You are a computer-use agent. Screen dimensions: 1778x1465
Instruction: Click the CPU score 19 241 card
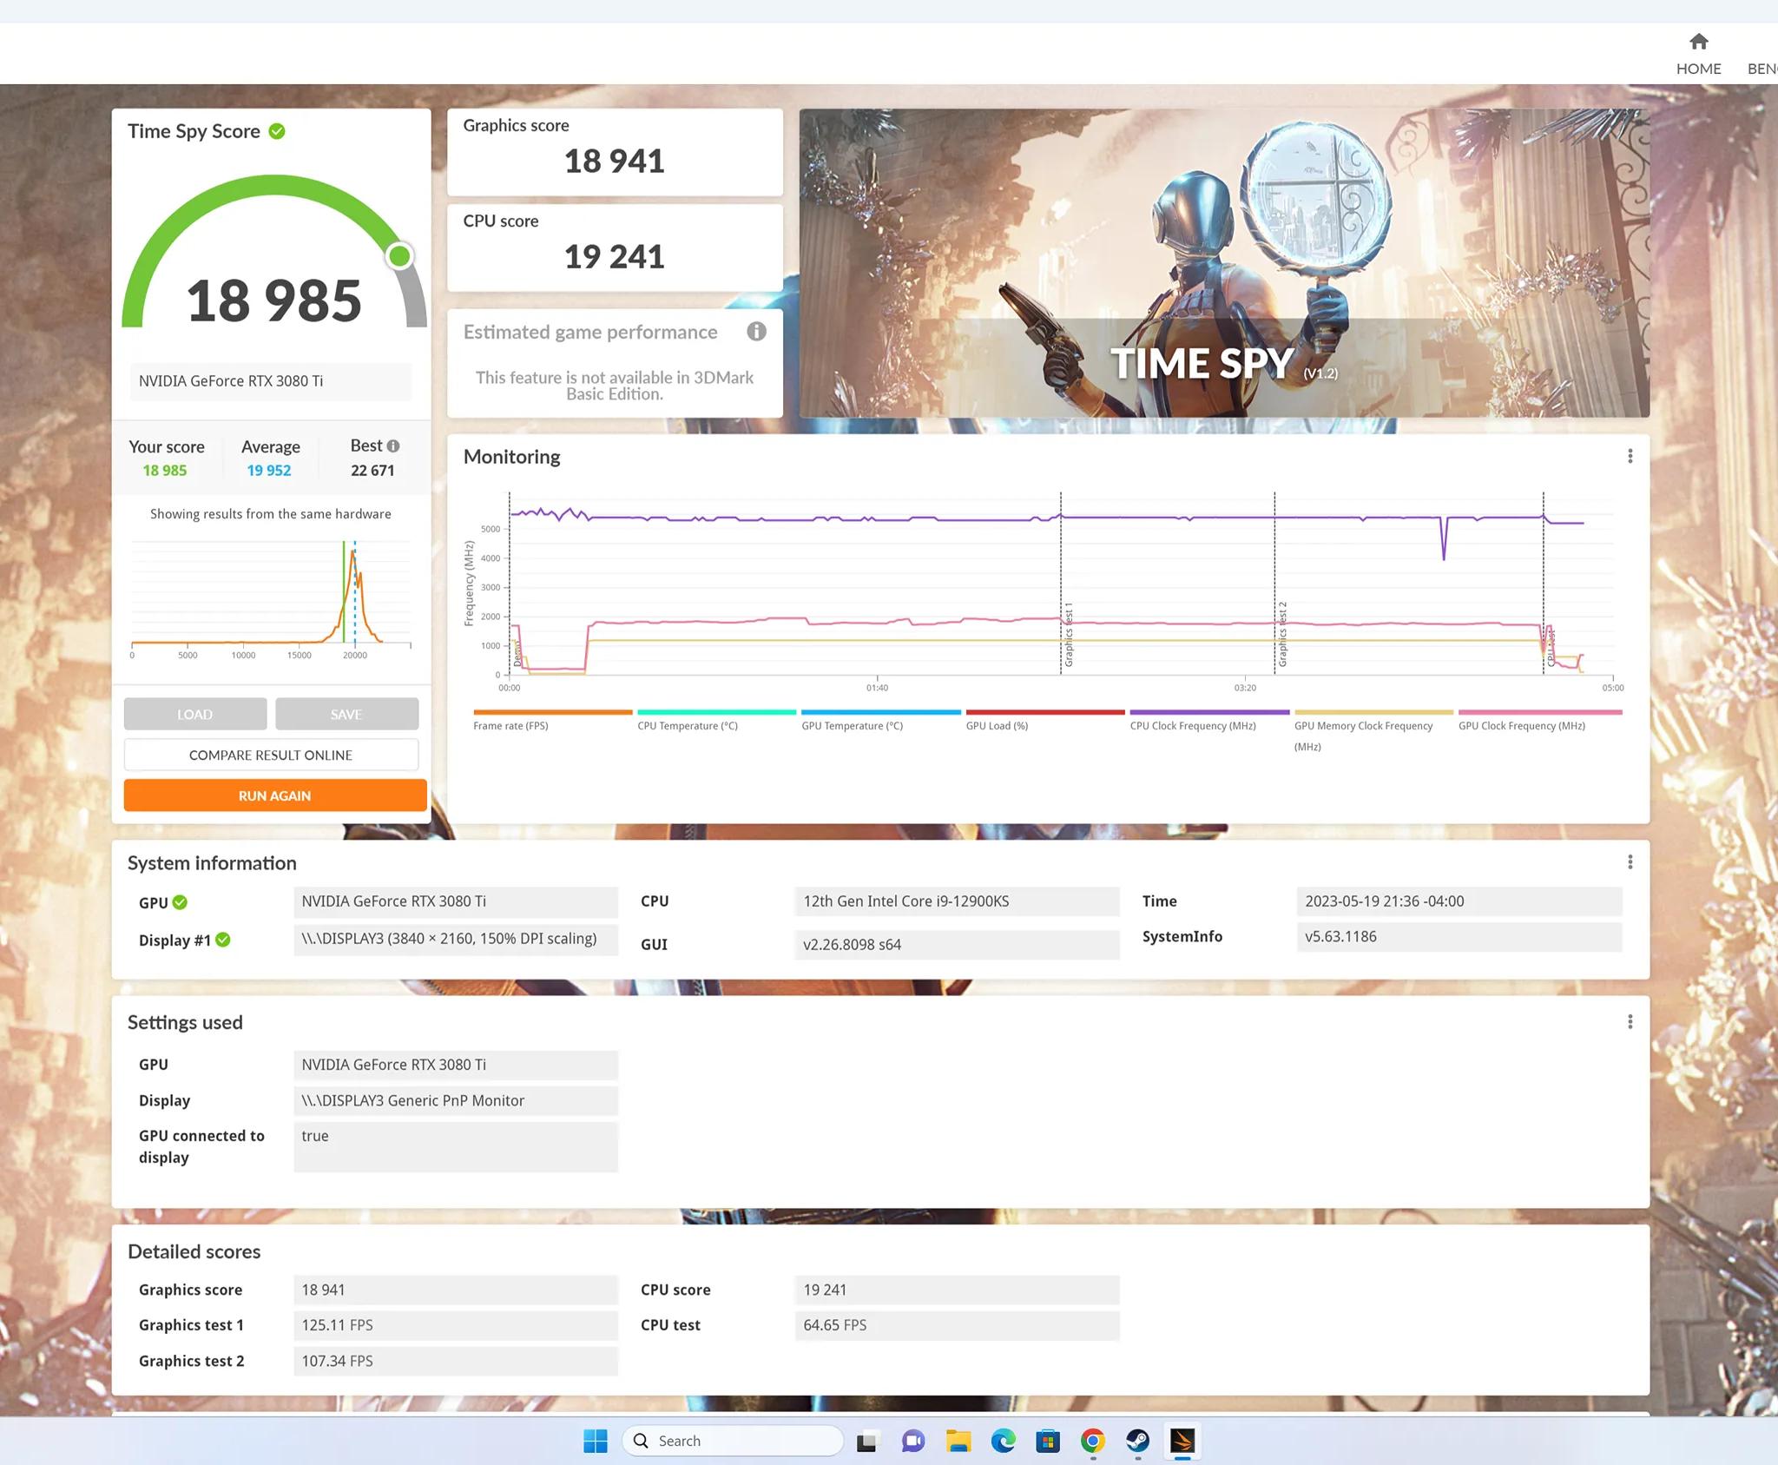pyautogui.click(x=615, y=247)
